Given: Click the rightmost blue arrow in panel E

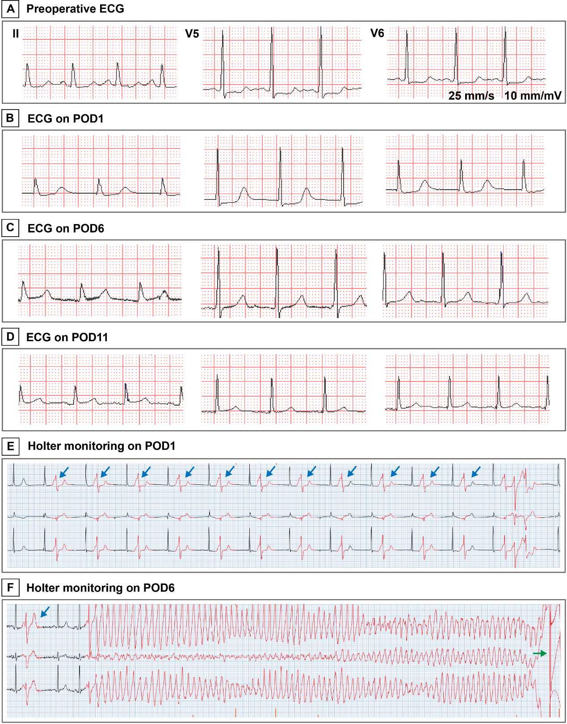Looking at the screenshot, I should [476, 471].
